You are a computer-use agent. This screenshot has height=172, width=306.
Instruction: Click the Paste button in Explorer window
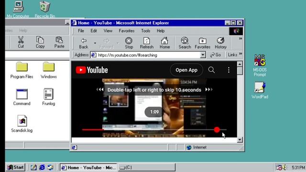59,42
